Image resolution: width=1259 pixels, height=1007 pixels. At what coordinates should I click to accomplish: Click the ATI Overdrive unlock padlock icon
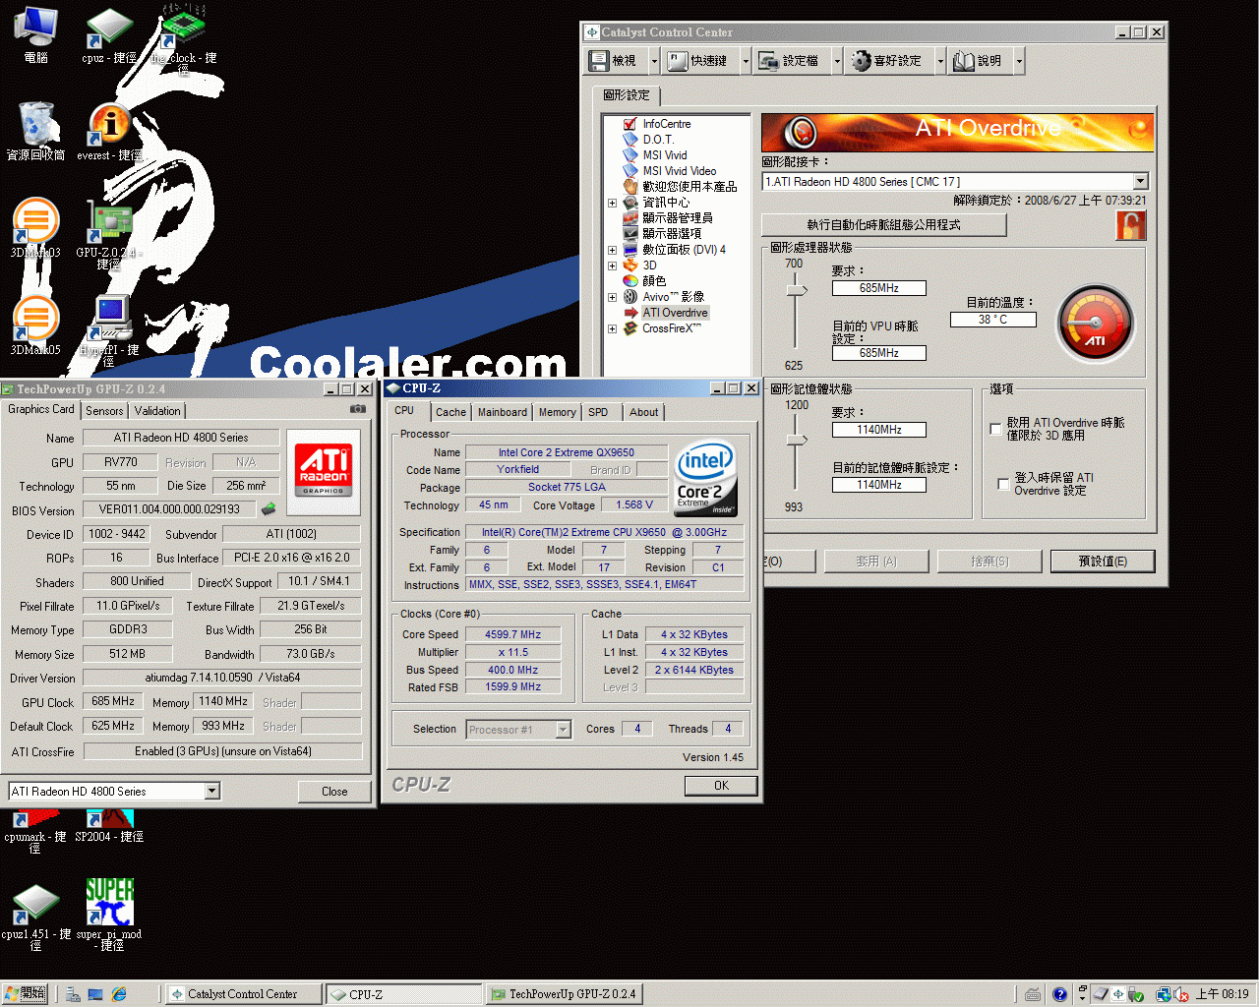(x=1131, y=225)
